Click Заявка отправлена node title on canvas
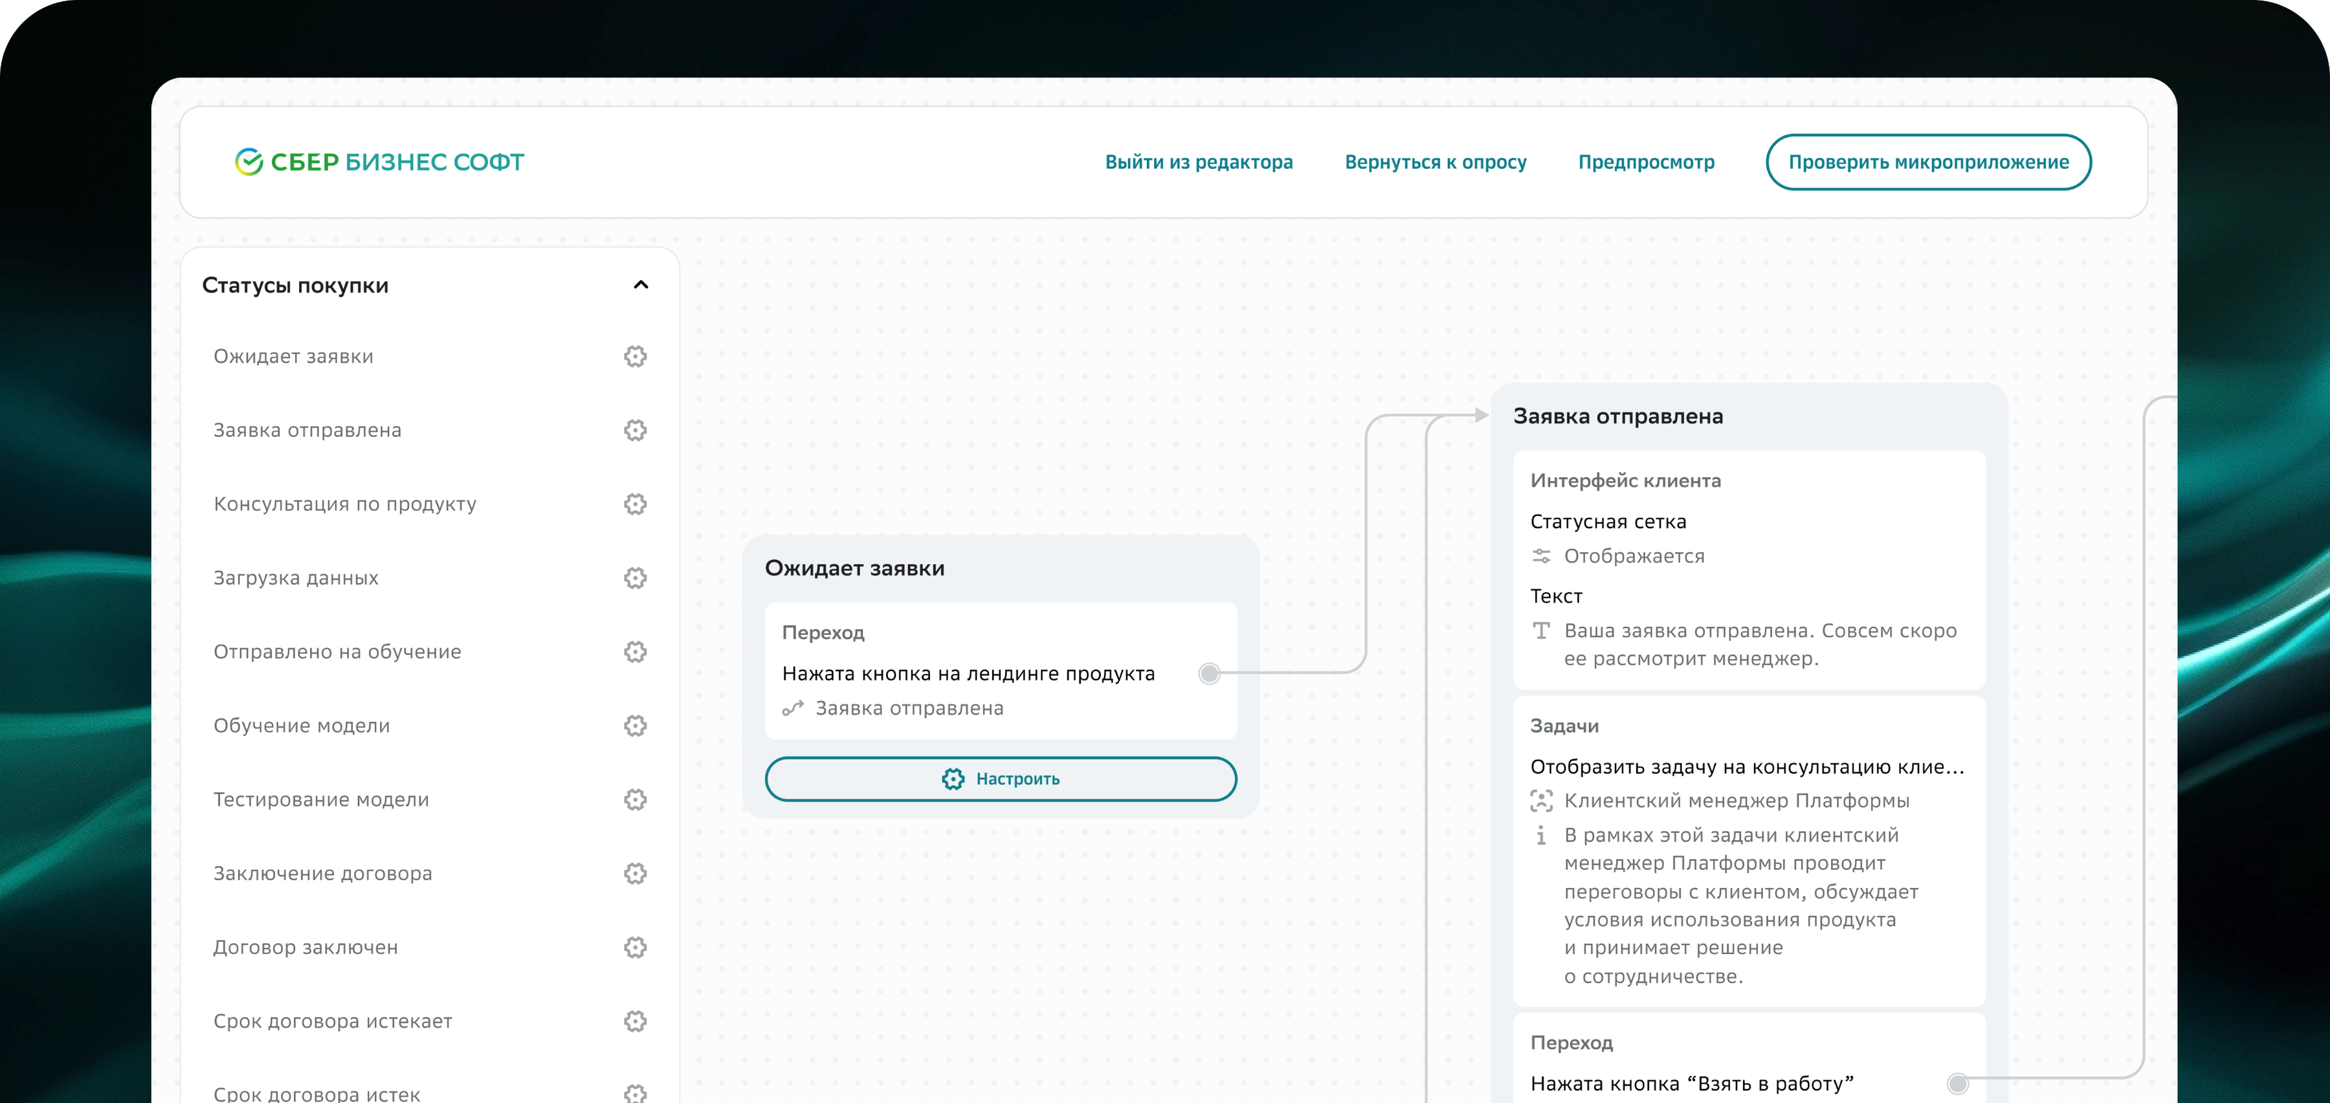Screen dimensions: 2330x1103 1618,416
